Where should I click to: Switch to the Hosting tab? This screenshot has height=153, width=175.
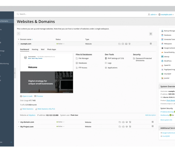coord(35,49)
